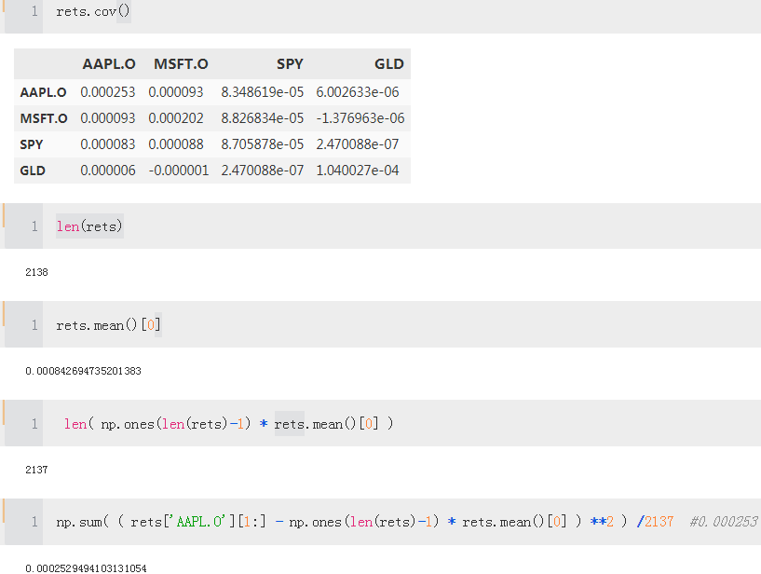Click value 0.000088 in SPY row
761x574 pixels.
176,144
